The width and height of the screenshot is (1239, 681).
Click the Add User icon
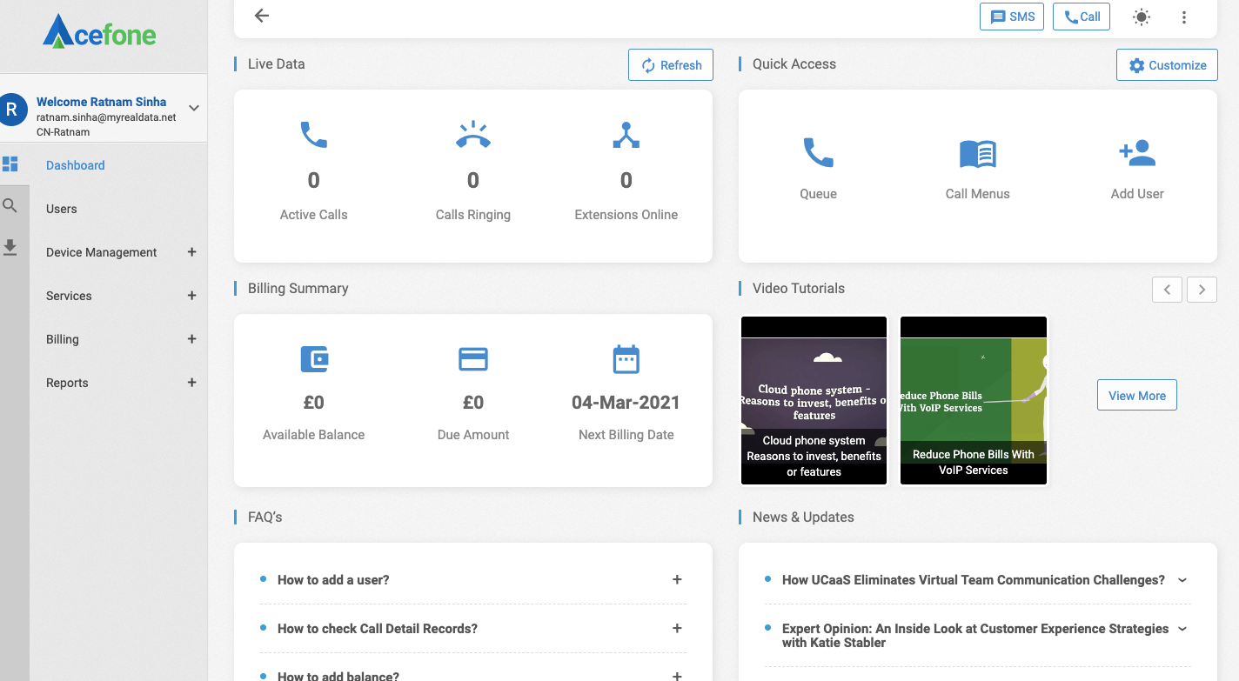tap(1136, 153)
